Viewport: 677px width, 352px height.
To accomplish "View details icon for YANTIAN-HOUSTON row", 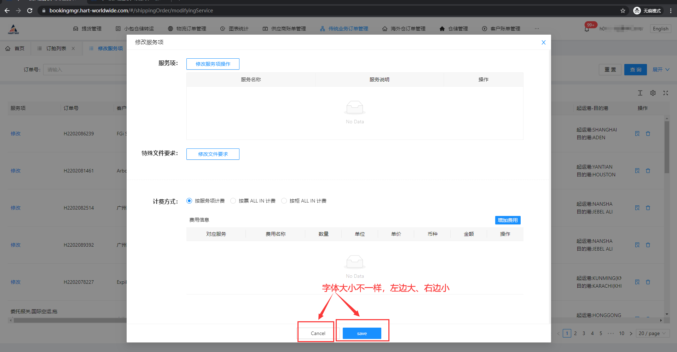I will point(637,171).
